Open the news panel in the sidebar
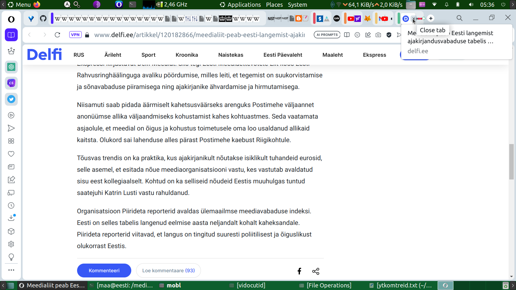 coord(11,167)
